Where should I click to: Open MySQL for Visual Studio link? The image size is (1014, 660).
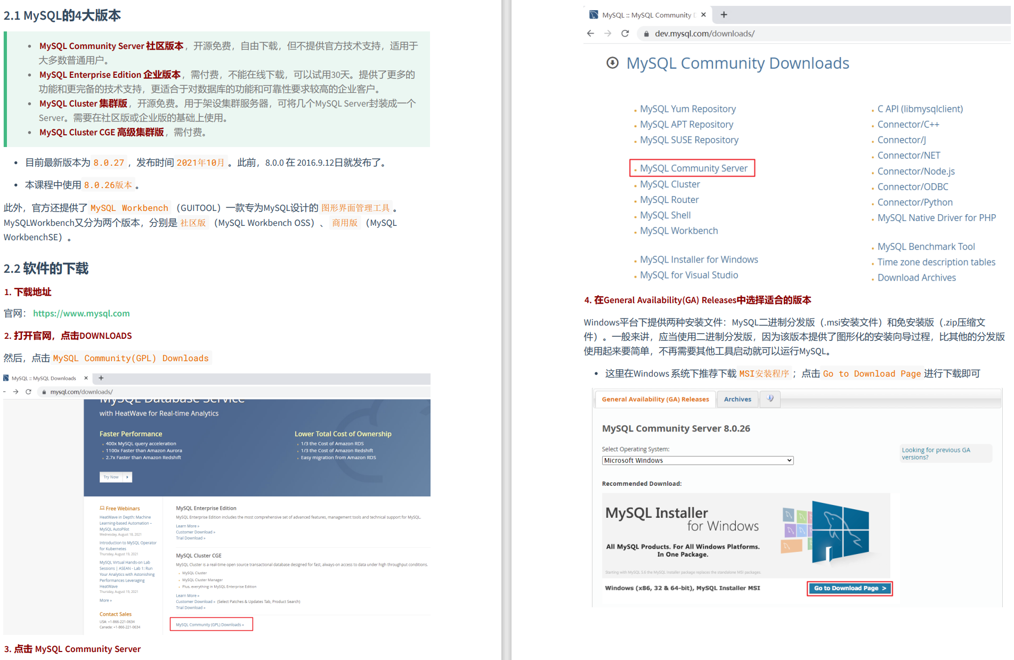[689, 275]
